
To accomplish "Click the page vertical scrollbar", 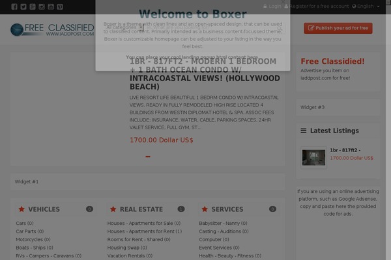I will [388, 130].
